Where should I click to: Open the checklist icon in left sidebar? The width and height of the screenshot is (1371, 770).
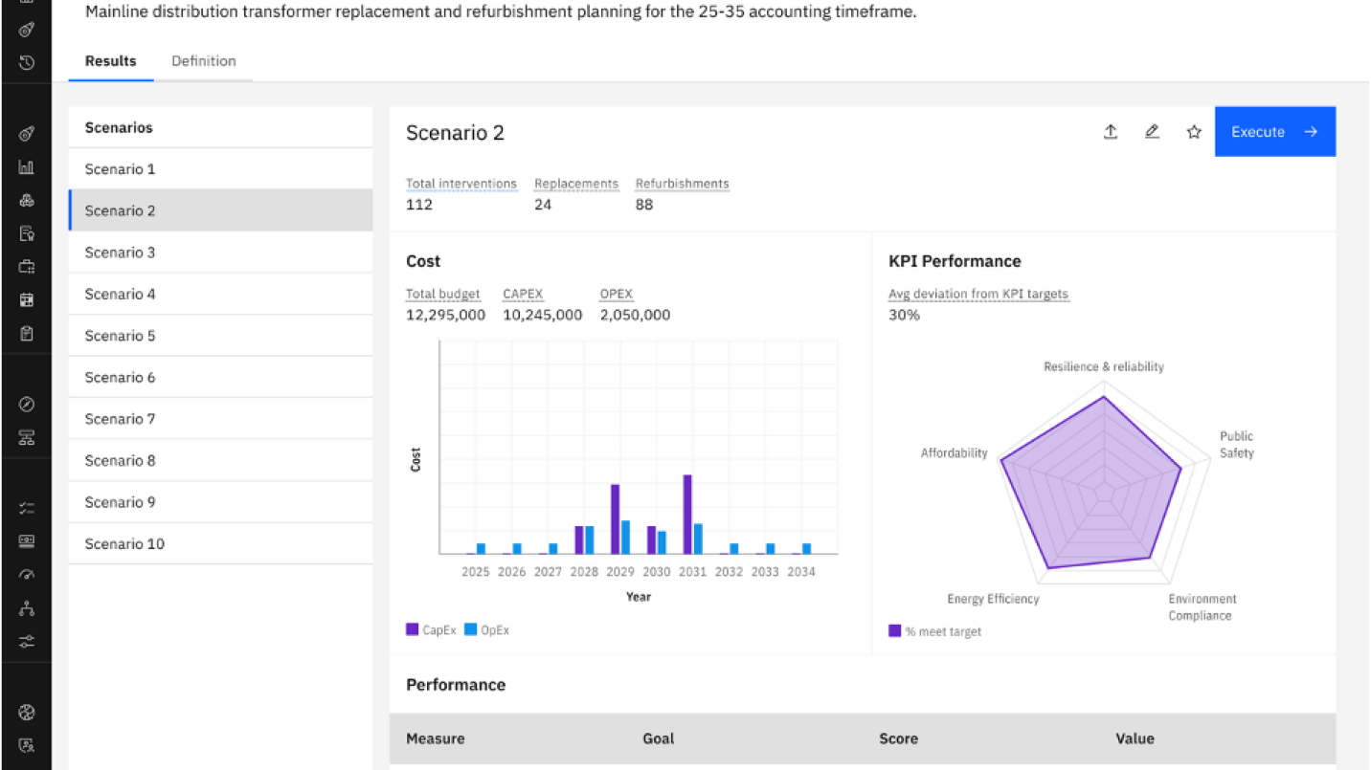27,508
